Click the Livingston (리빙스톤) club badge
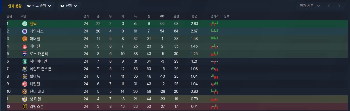Screen dimensions: 350x111 click(24, 107)
